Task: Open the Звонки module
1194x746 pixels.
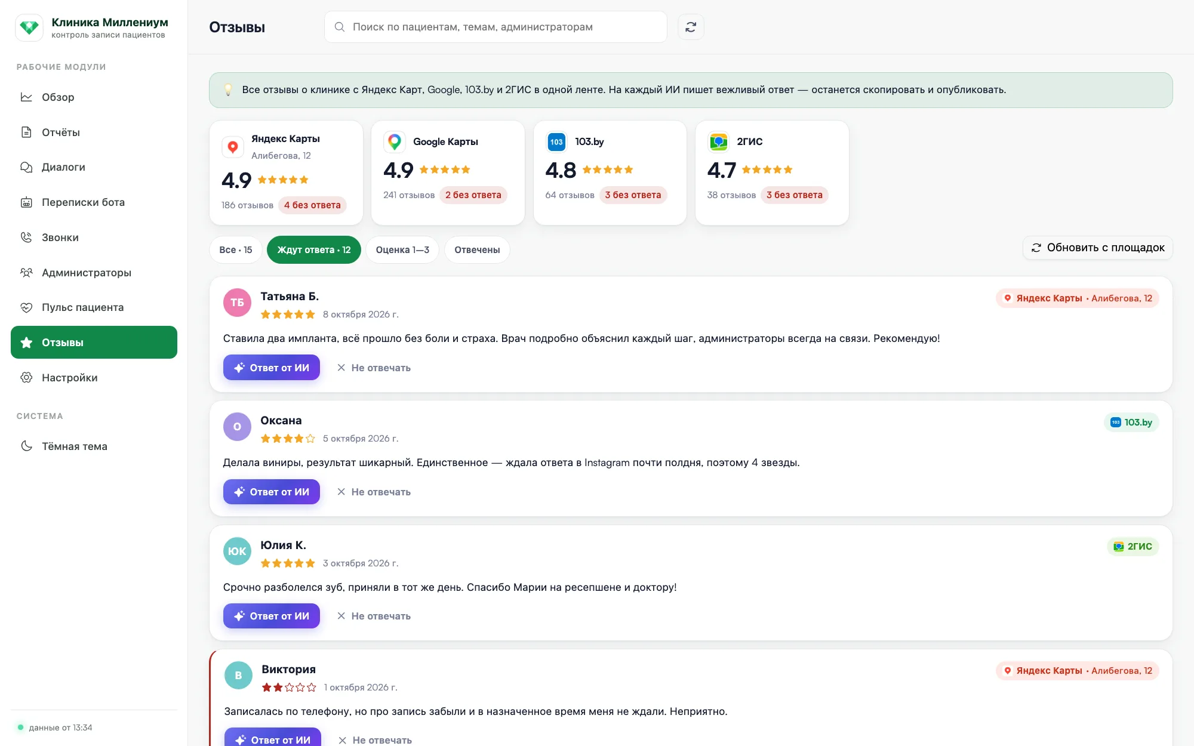Action: pos(94,238)
